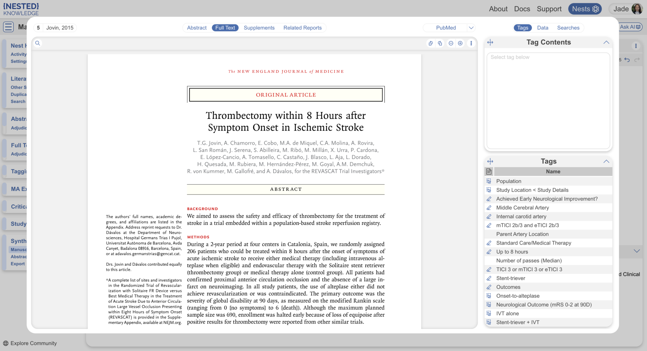Viewport: 647px width, 351px height.
Task: Zoom in on the PDF viewer
Action: point(460,43)
